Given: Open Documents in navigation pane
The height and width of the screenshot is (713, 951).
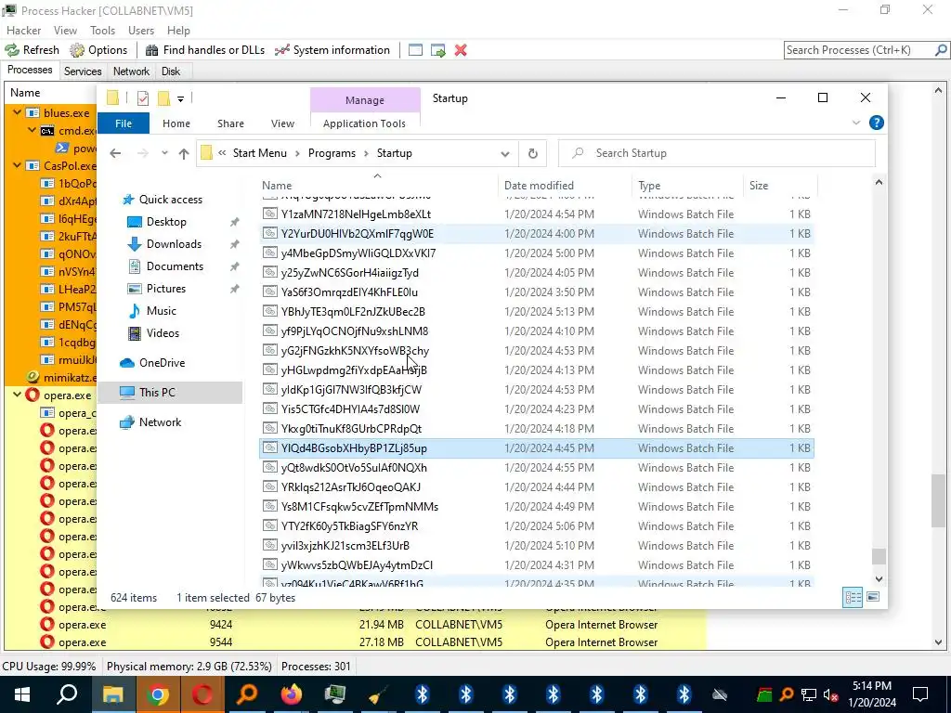Looking at the screenshot, I should [175, 266].
